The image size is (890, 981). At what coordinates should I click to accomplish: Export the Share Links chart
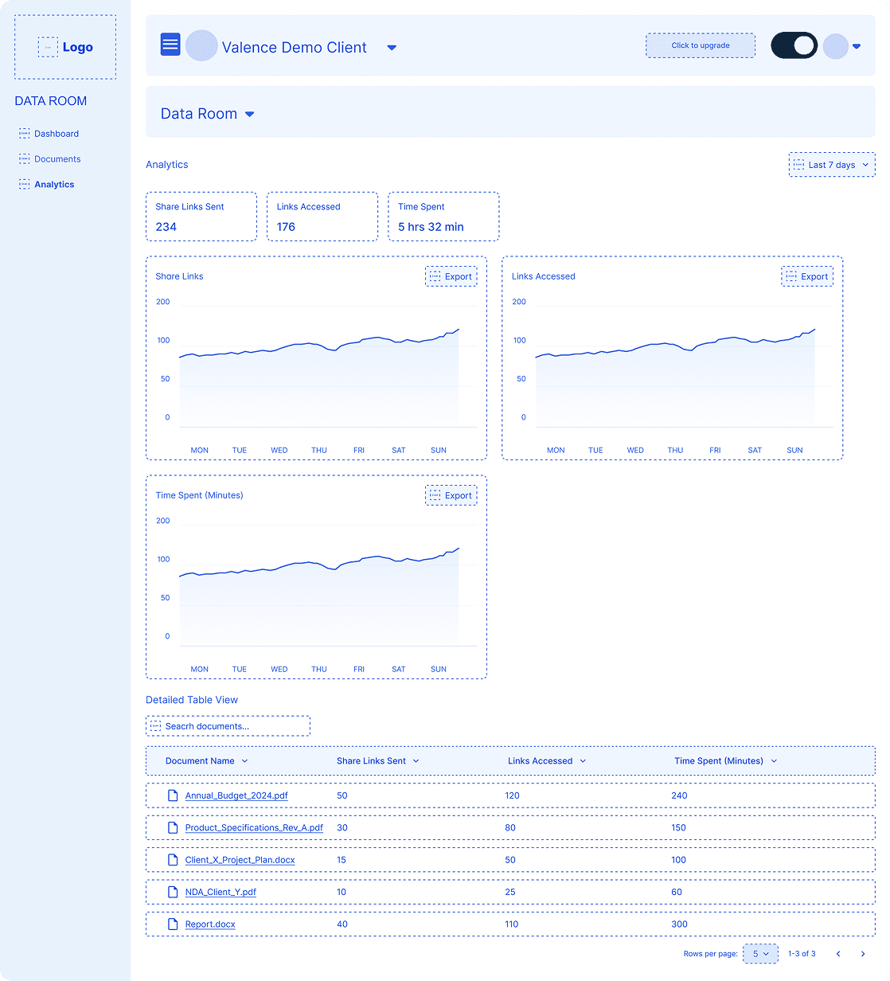coord(451,276)
